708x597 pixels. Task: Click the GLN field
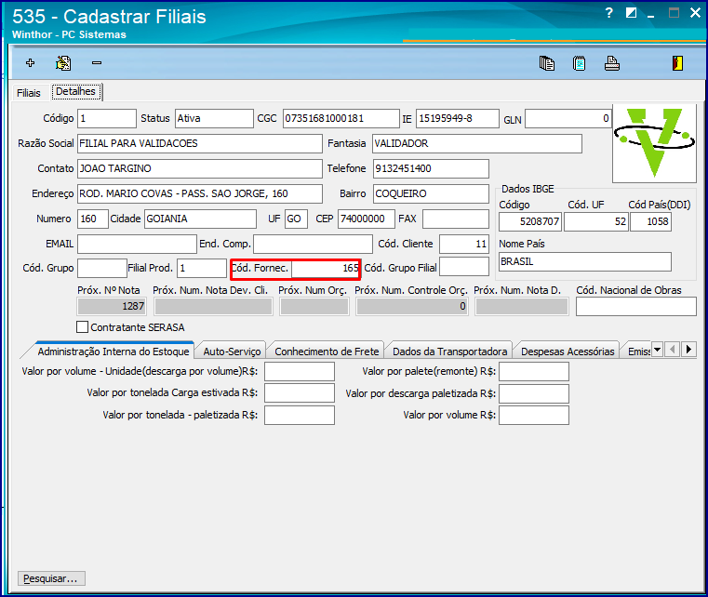(568, 119)
